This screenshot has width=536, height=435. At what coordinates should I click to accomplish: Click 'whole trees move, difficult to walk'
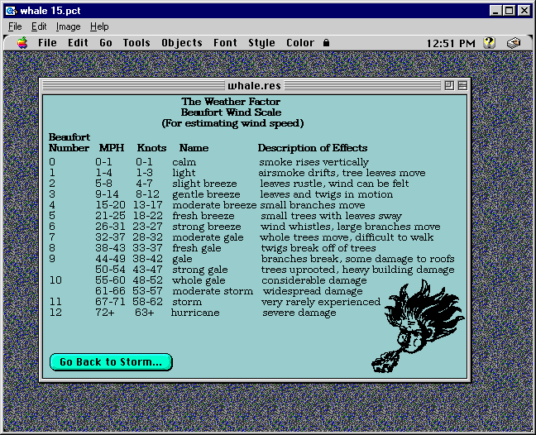pyautogui.click(x=347, y=237)
